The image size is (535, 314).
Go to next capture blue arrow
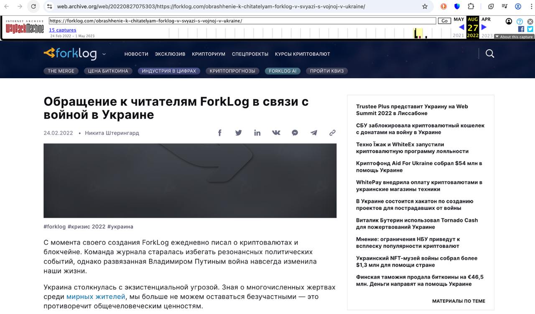484,27
